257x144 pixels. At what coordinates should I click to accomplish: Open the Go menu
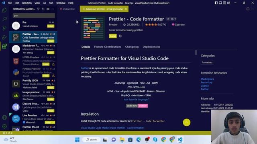pyautogui.click(x=44, y=3)
